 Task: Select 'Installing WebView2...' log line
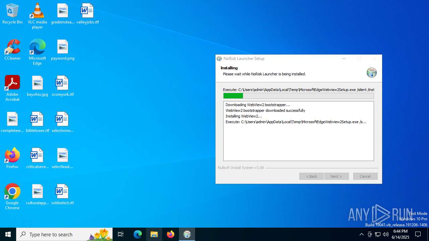tap(244, 116)
